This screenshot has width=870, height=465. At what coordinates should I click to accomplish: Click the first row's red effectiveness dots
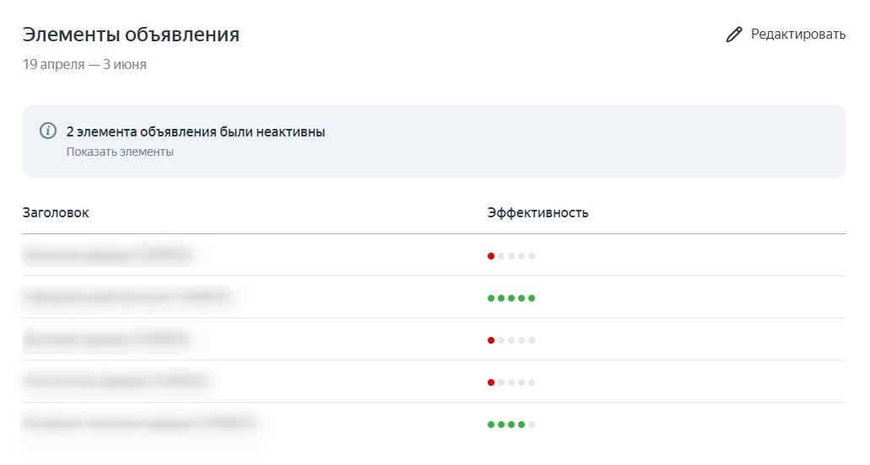(x=511, y=256)
